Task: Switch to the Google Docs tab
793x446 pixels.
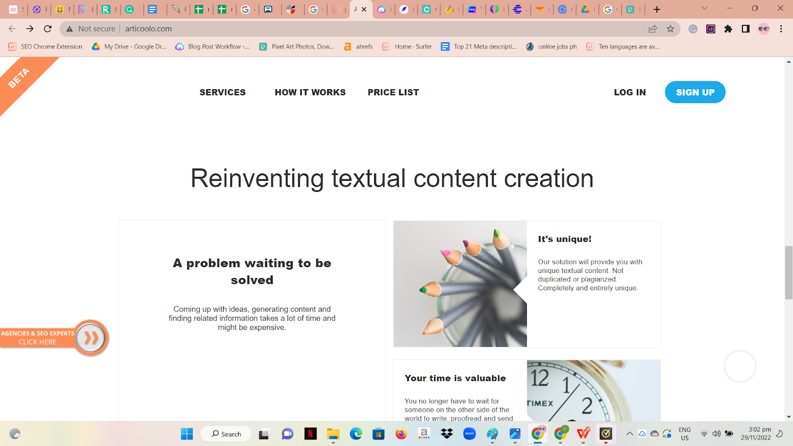Action: pos(152,9)
